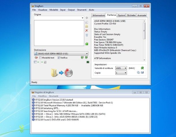The image size is (176, 137).
Task: Click the ImgBurn title bar app icon
Action: click(33, 6)
